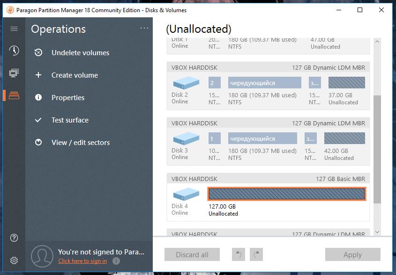The height and width of the screenshot is (275, 396).
Task: Maximize the Paragon Partition Manager window
Action: (x=360, y=10)
